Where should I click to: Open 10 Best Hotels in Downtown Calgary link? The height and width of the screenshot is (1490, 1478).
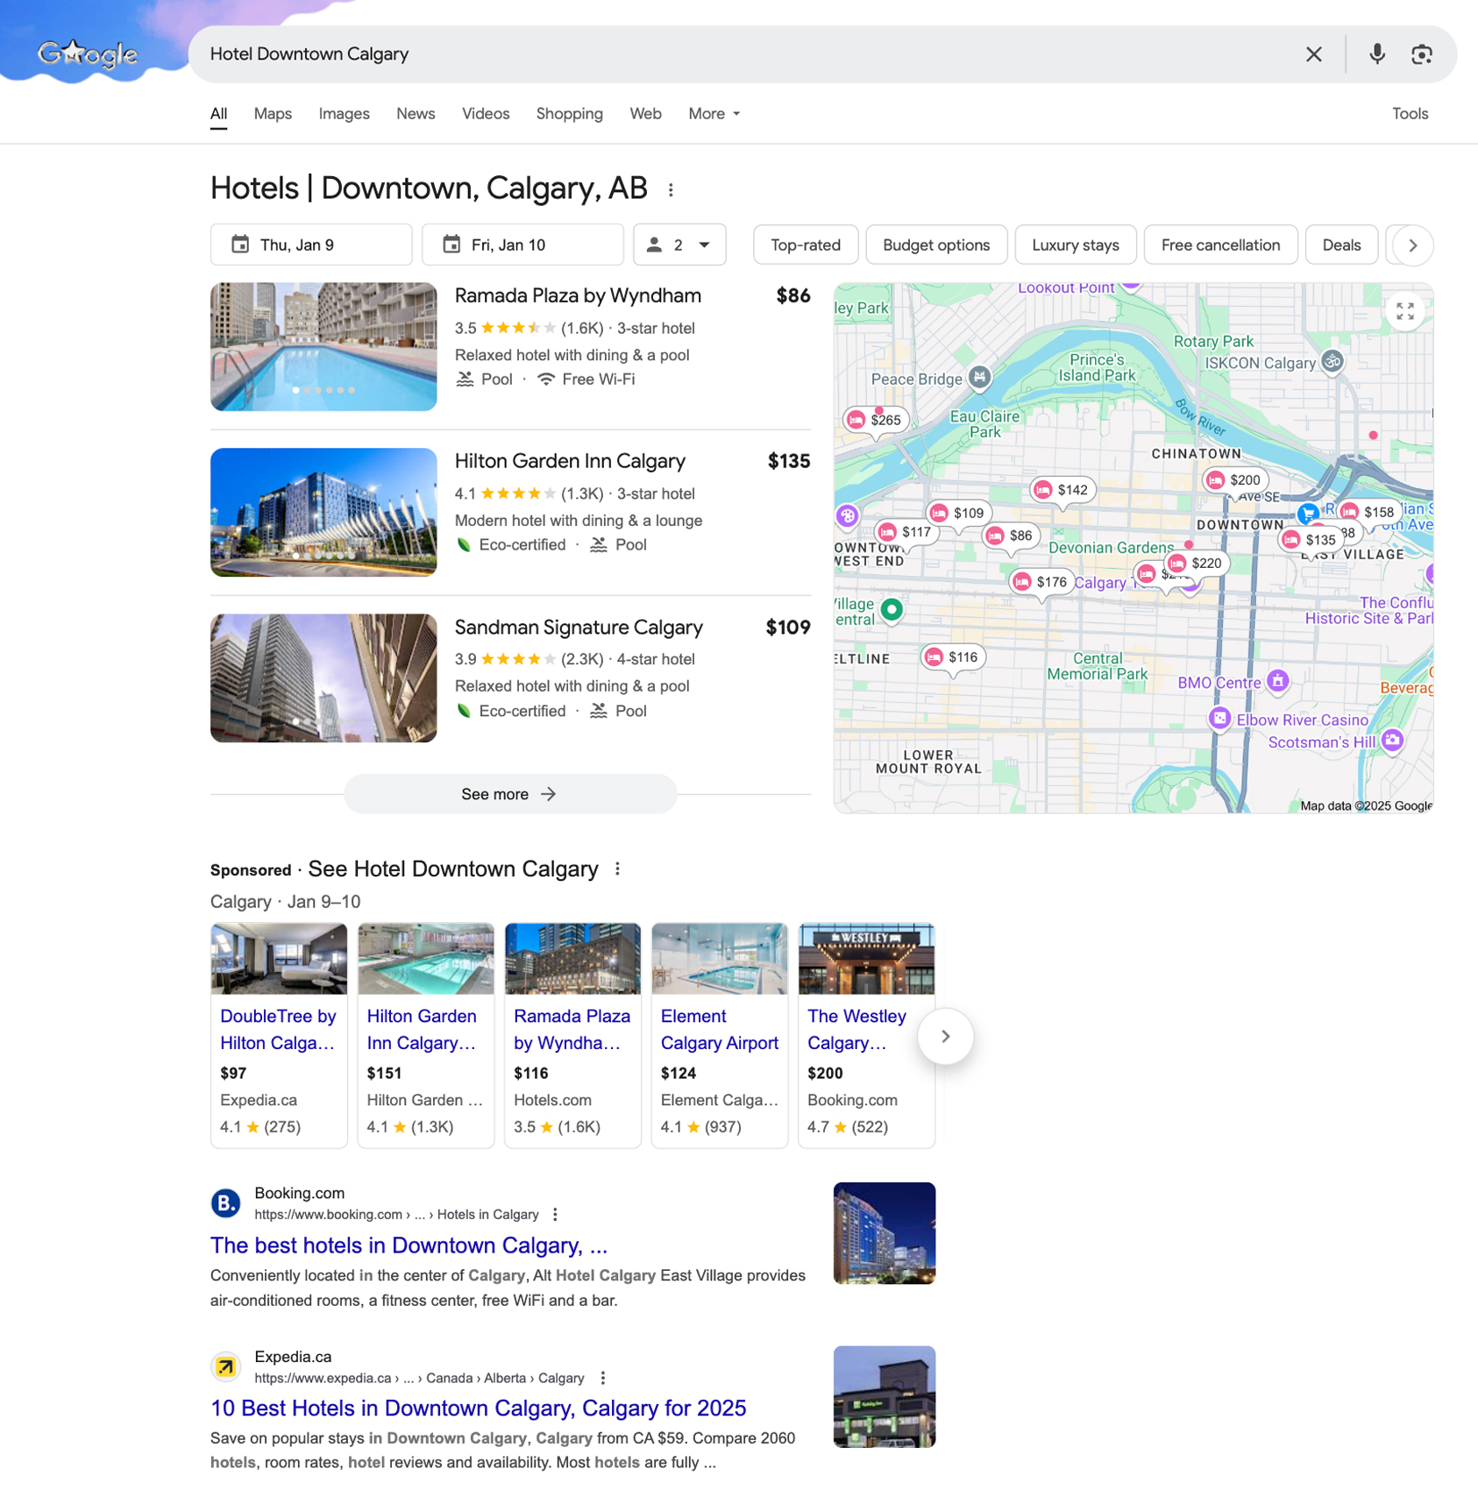tap(478, 1408)
